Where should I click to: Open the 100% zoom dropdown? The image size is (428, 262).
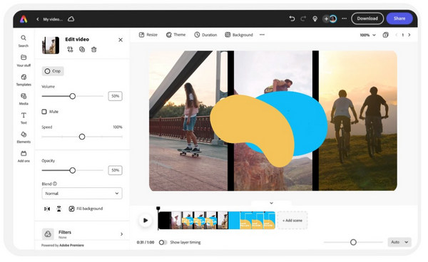point(367,35)
